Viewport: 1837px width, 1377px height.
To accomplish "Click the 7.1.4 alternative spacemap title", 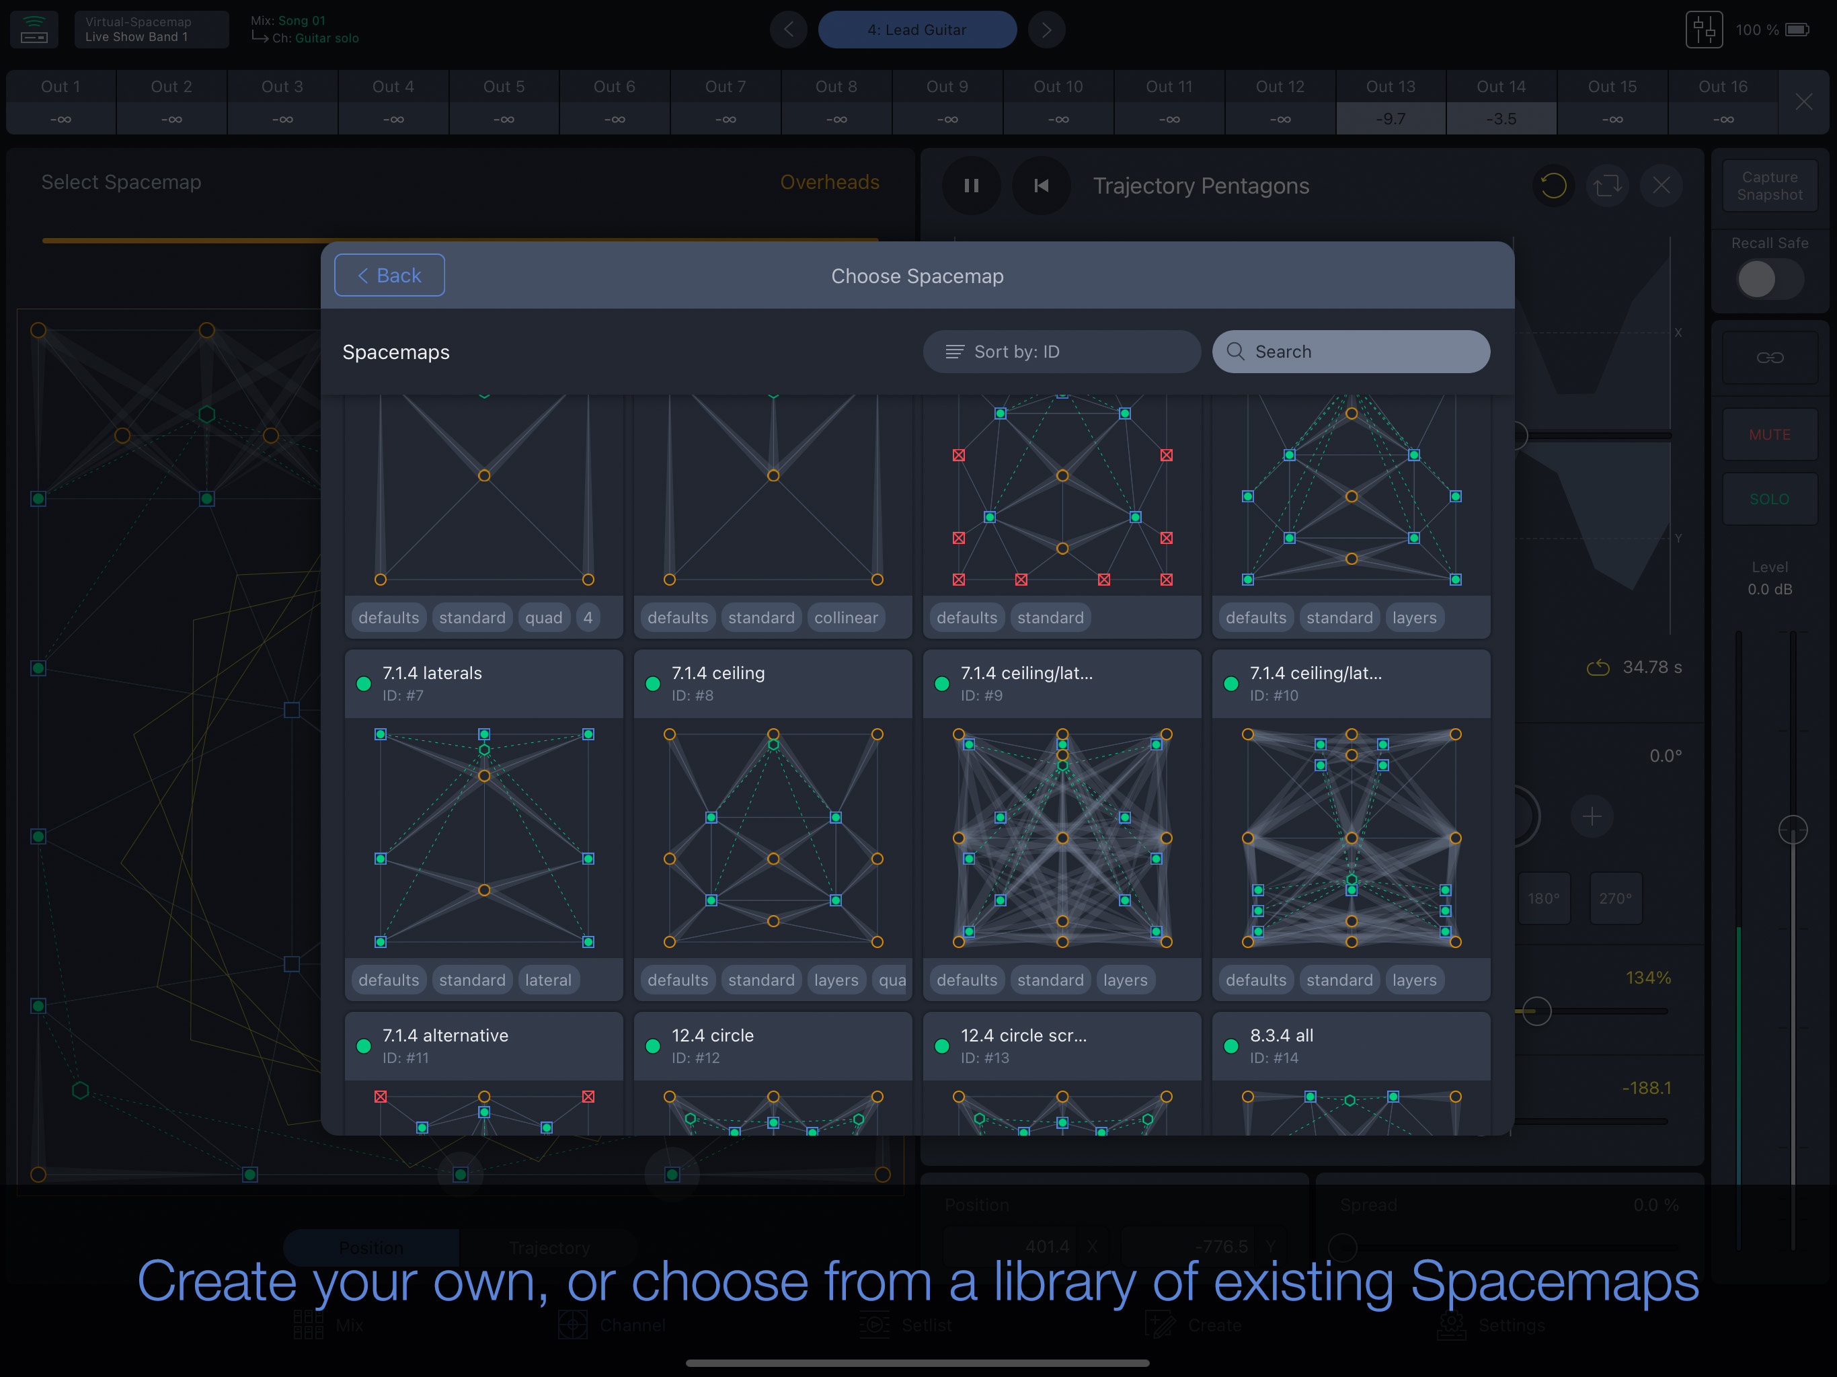I will click(445, 1035).
